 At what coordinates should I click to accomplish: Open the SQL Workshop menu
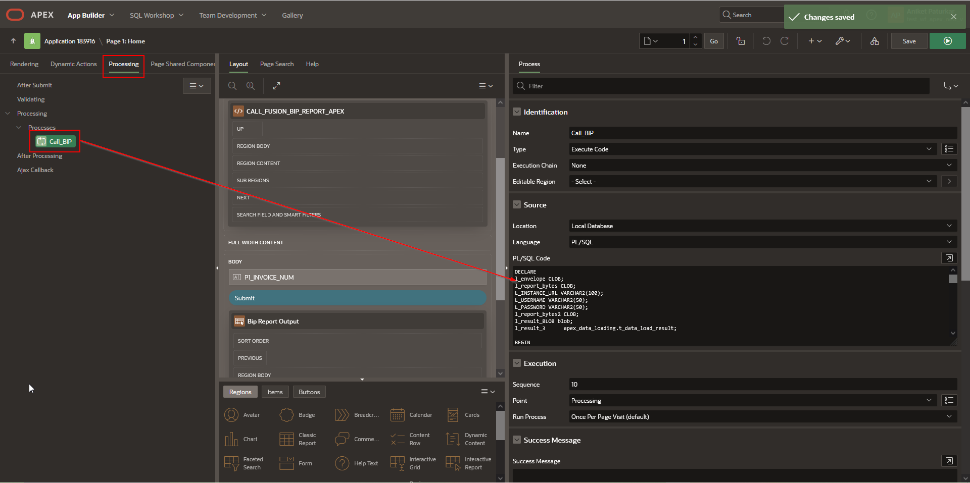pyautogui.click(x=157, y=15)
